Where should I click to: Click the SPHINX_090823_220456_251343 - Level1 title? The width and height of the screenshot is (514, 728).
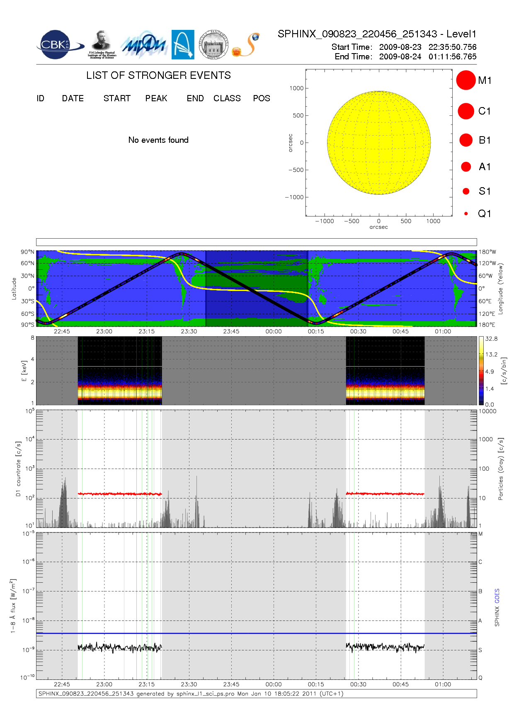377,34
